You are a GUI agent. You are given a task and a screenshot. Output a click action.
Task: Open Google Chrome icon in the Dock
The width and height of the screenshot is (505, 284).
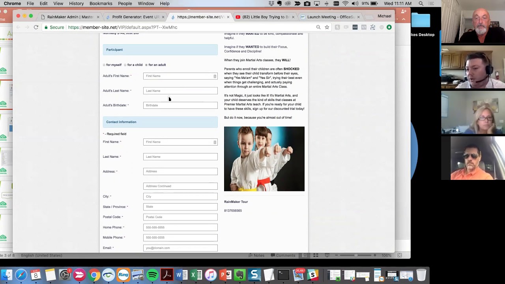[94, 275]
